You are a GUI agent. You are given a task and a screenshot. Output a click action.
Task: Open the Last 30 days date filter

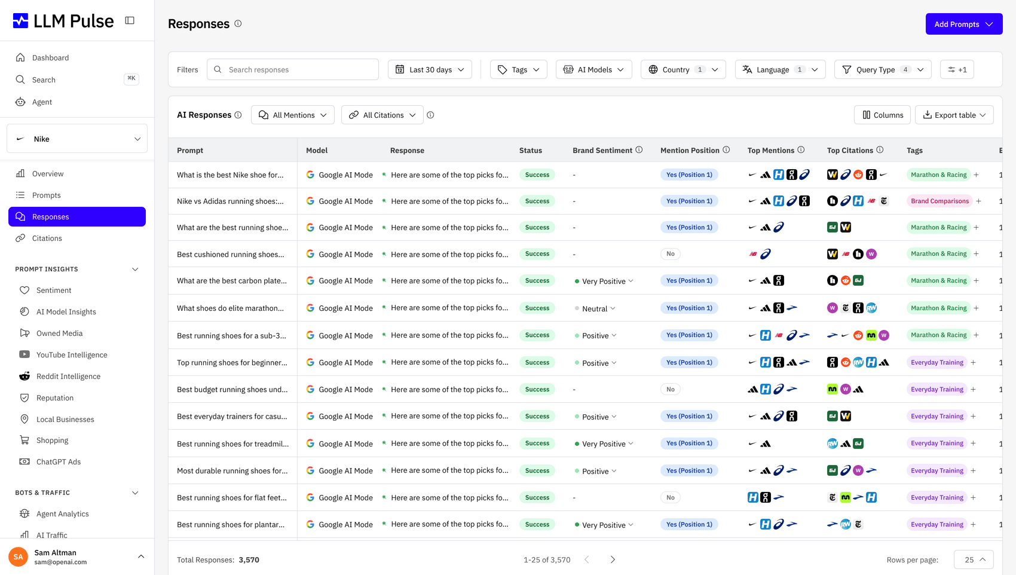pyautogui.click(x=430, y=69)
